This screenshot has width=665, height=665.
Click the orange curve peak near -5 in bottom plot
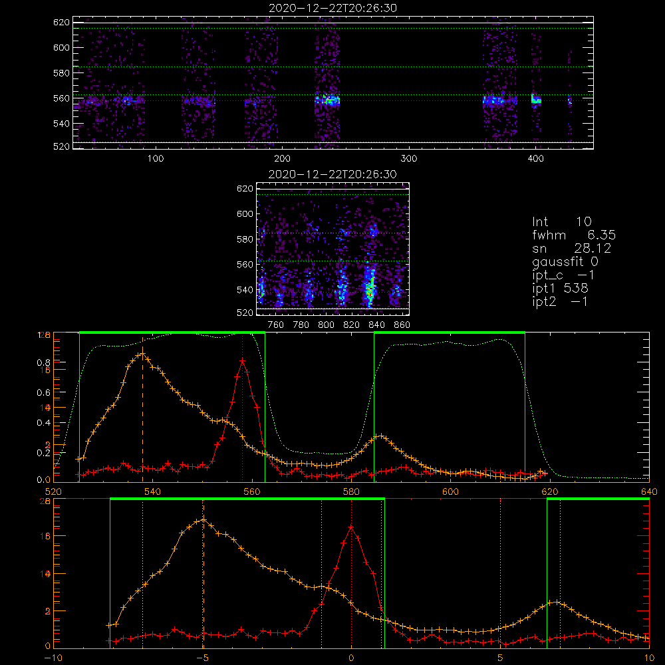pyautogui.click(x=203, y=519)
